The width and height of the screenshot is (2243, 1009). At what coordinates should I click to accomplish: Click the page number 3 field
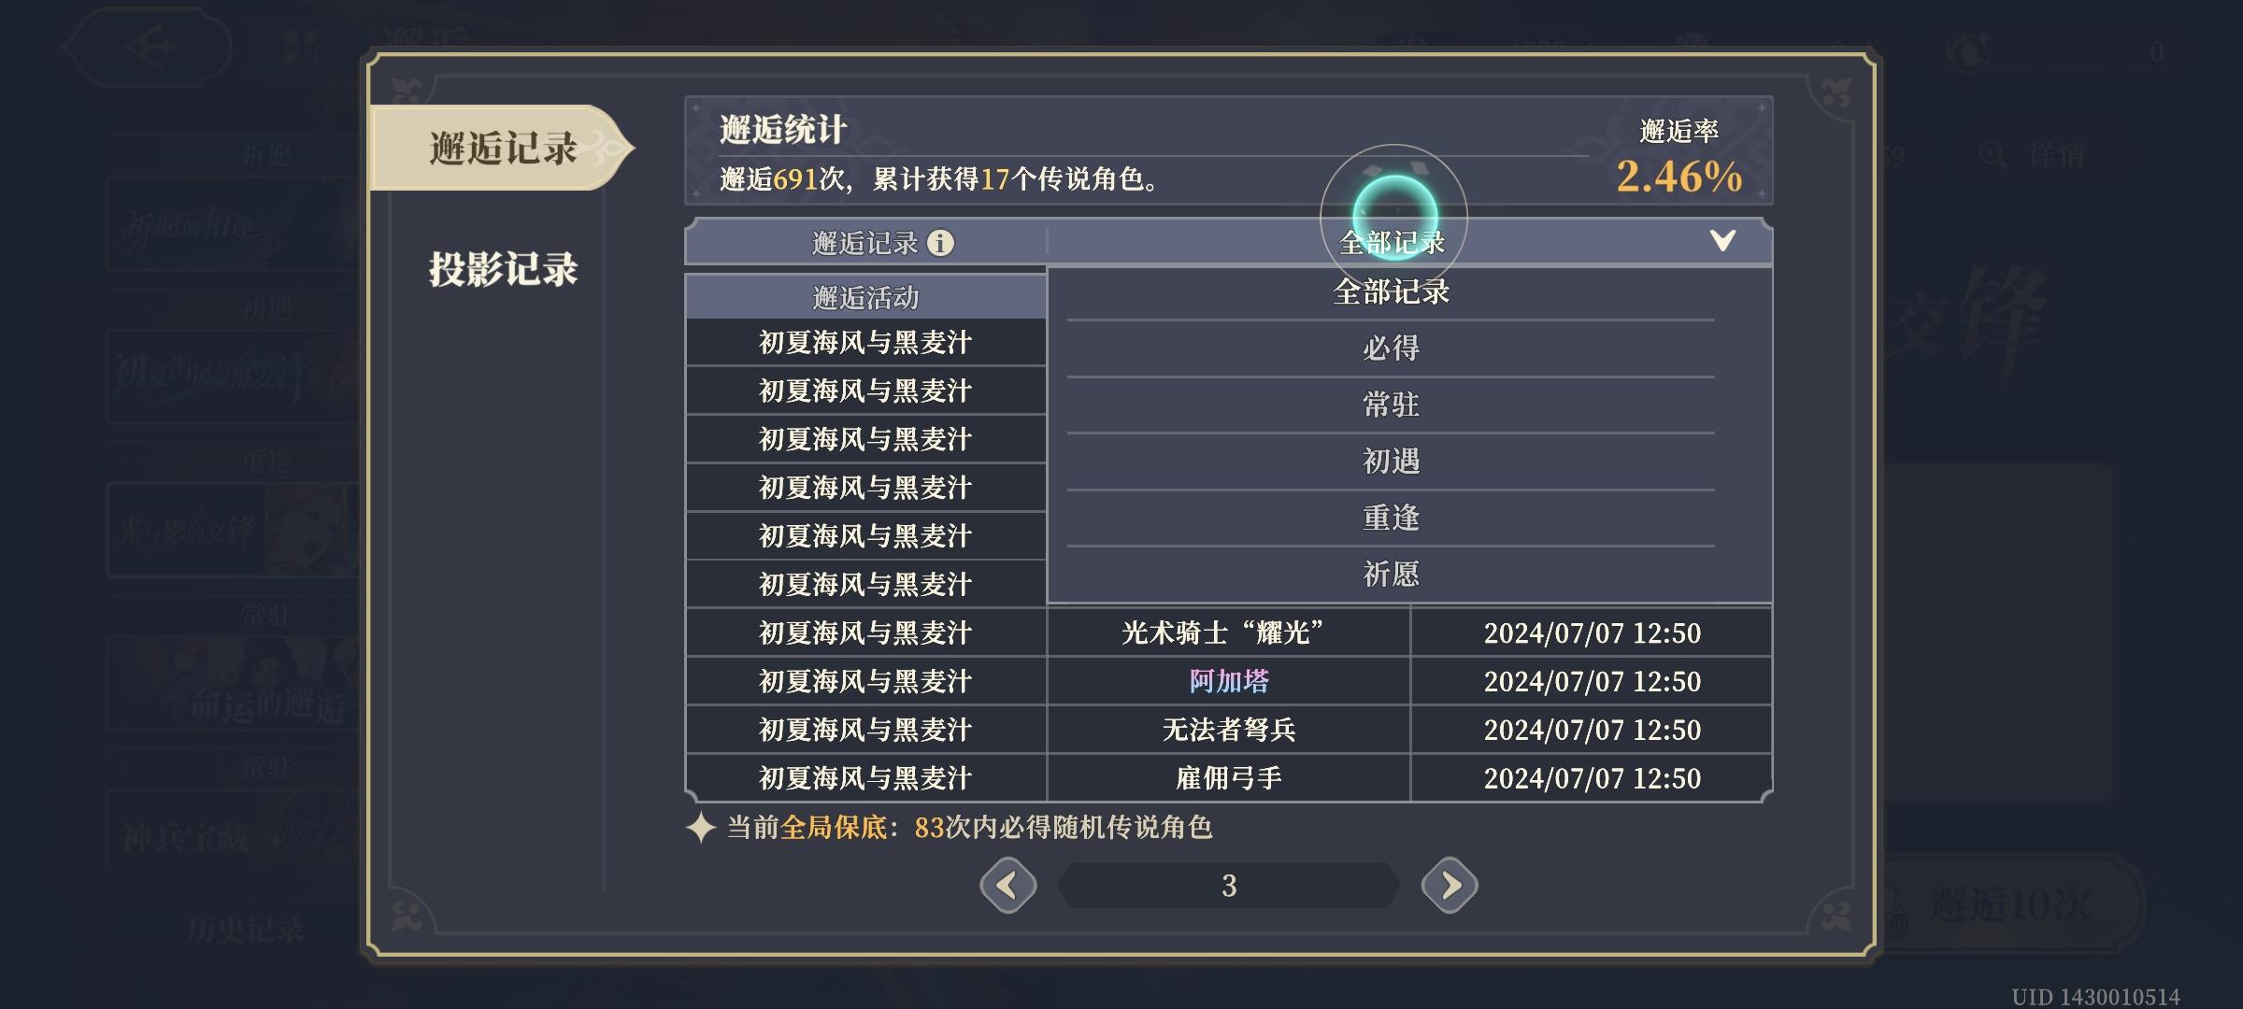click(x=1229, y=885)
